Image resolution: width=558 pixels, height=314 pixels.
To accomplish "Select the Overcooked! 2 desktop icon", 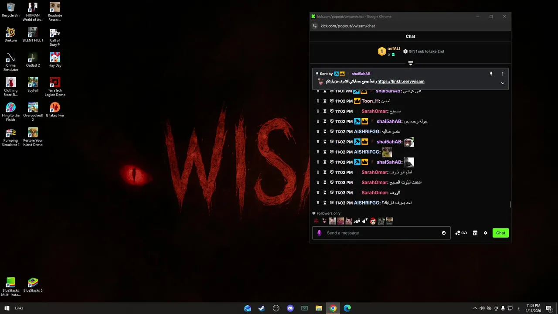I will [x=33, y=112].
